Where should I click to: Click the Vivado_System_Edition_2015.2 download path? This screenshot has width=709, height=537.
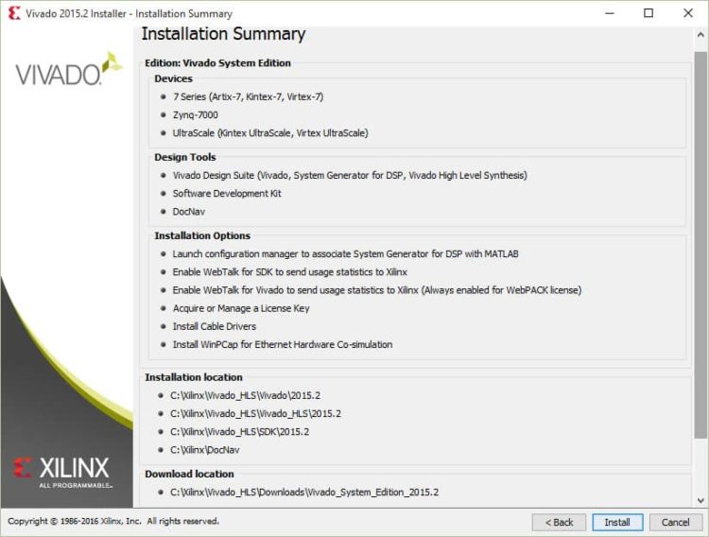[x=303, y=493]
